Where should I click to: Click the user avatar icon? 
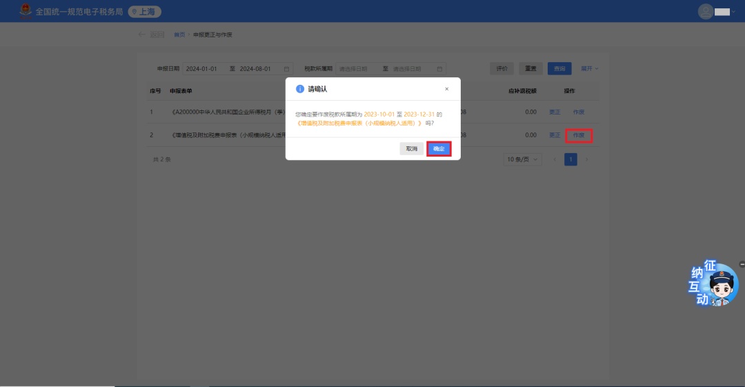point(705,12)
